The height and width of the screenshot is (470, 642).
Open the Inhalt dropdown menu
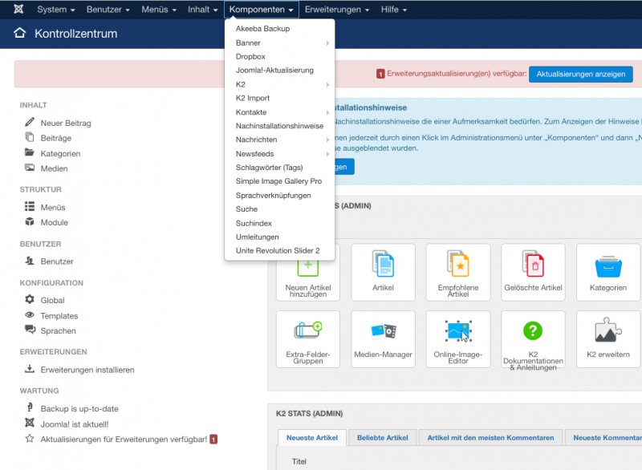[x=203, y=10]
